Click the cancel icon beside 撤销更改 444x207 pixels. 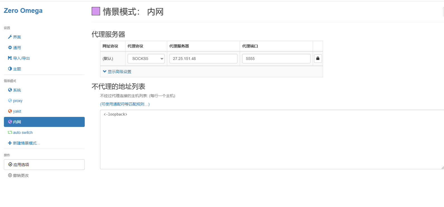(x=10, y=175)
